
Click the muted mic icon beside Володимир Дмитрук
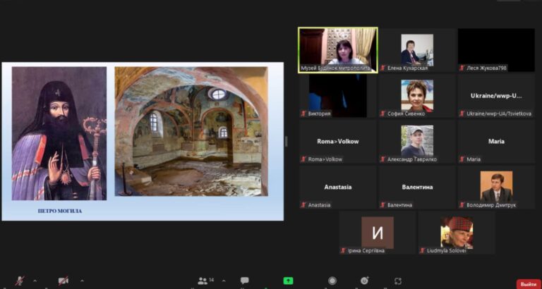pyautogui.click(x=462, y=204)
